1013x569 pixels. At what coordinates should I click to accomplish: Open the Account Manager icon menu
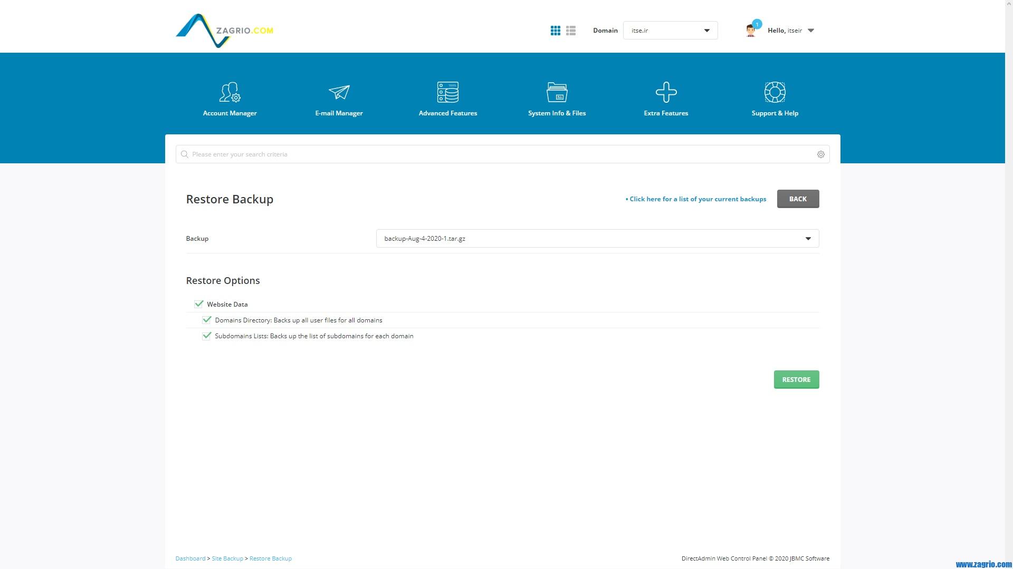tap(230, 93)
